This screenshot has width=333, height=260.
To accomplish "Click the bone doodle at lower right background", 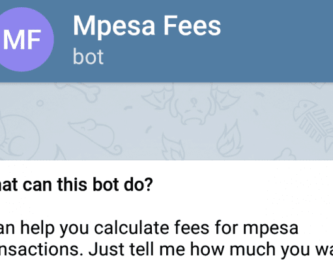I will click(x=285, y=154).
